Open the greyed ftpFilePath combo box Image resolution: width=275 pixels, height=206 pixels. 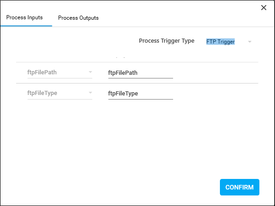tap(60, 72)
